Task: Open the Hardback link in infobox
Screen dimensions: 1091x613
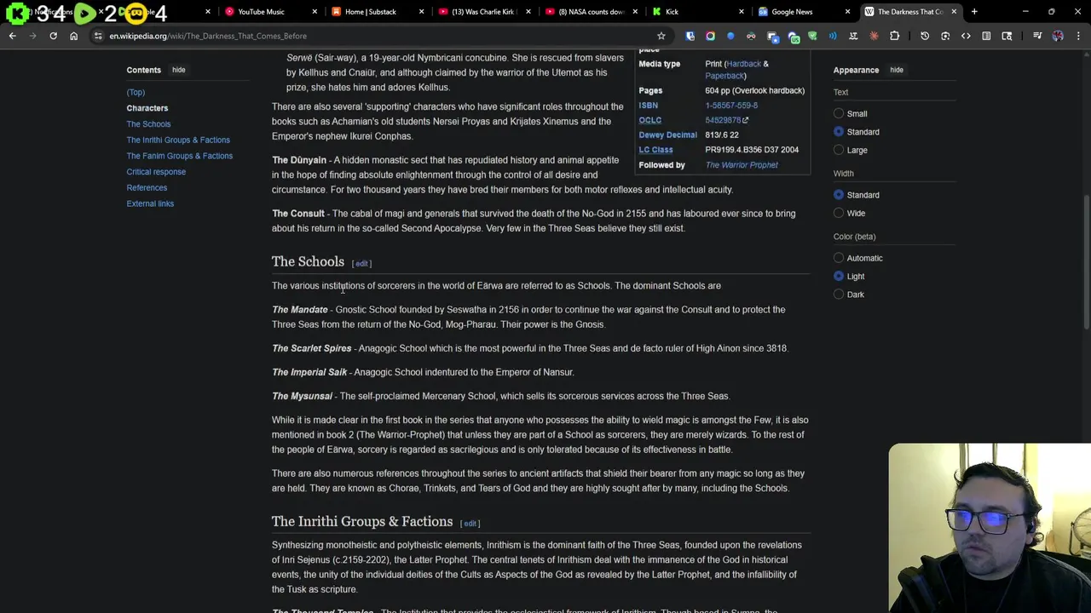Action: 743,64
